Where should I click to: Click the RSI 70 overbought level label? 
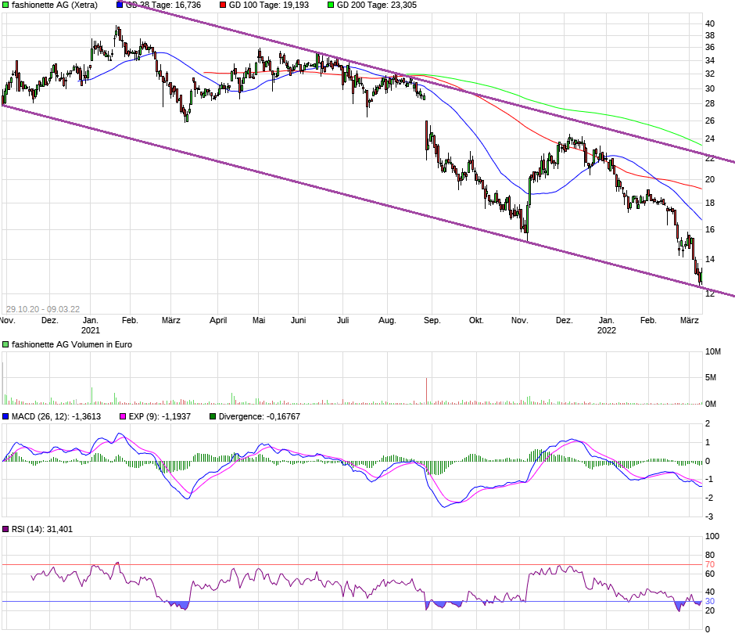pos(710,564)
